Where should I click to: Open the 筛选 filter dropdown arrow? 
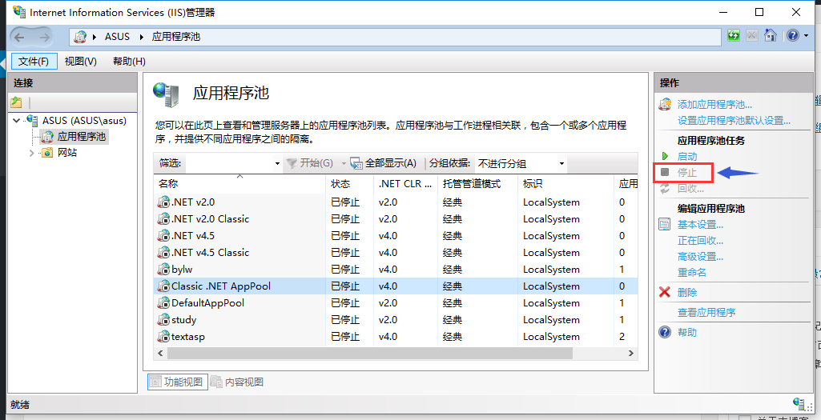point(277,164)
